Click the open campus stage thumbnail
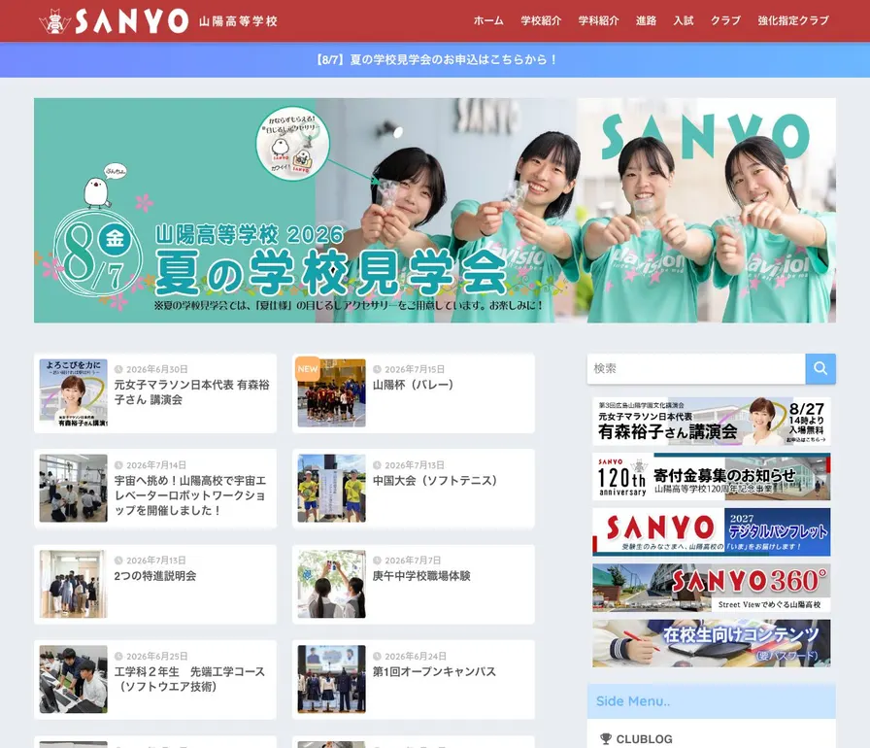 332,679
